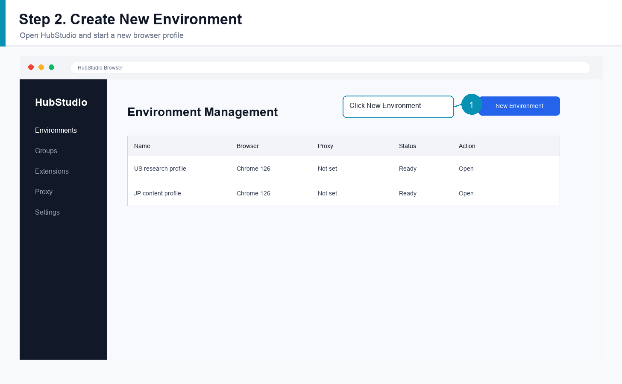Click the Action column header
The width and height of the screenshot is (622, 384).
467,146
